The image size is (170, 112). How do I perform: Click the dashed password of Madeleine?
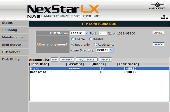click(74, 72)
